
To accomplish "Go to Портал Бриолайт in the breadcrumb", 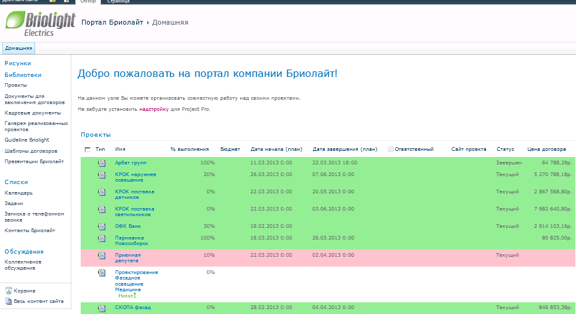I will click(112, 22).
